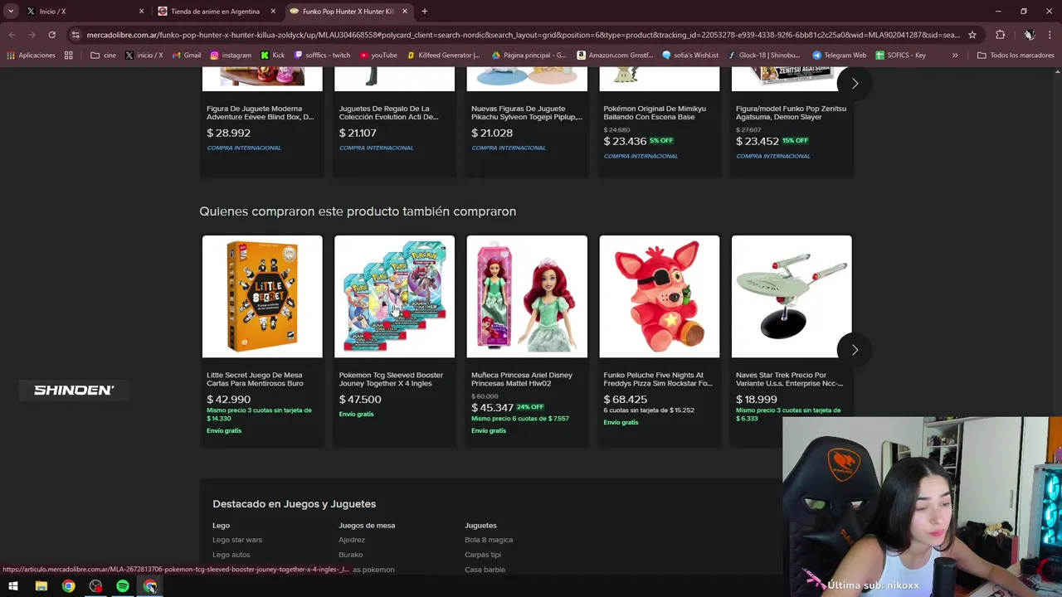Close the Tienda de anime tab
Screen dimensions: 1062x597
(x=273, y=12)
